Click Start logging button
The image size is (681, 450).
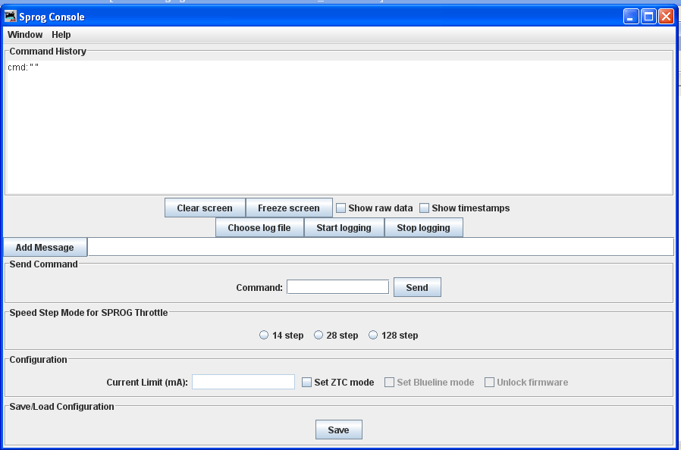point(344,228)
